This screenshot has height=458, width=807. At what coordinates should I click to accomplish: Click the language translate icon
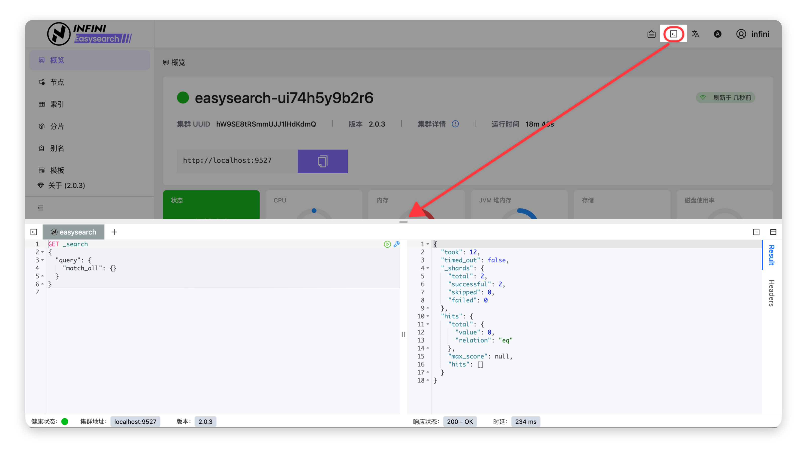point(695,34)
